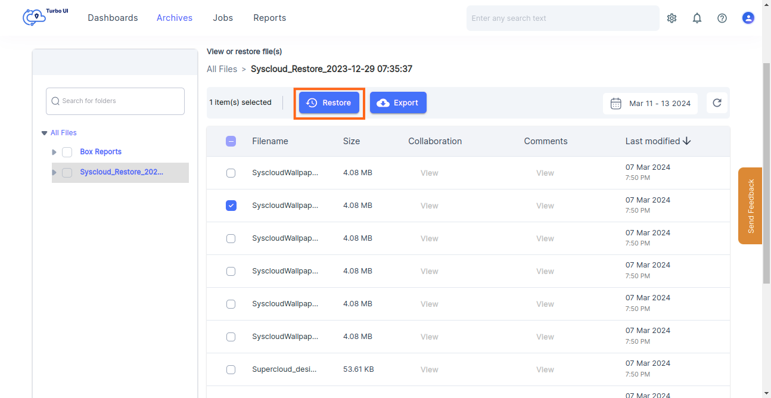
Task: Click the Search for folders field
Action: pos(116,101)
